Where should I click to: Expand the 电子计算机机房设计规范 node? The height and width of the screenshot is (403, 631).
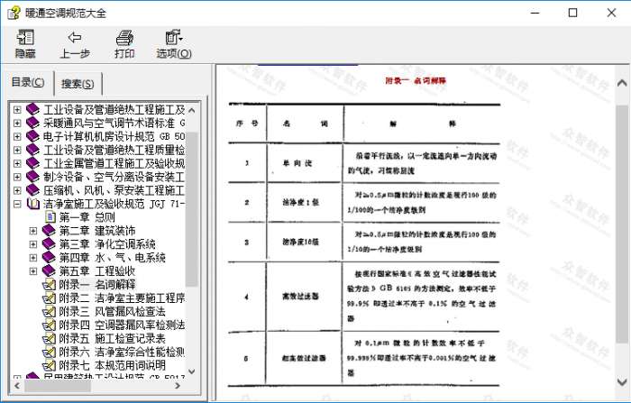17,136
